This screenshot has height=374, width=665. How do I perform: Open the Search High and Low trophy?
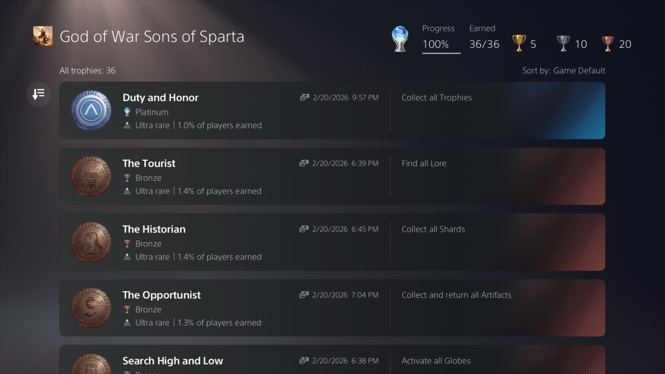173,361
